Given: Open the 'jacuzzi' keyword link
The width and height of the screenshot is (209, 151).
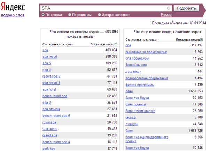Looking at the screenshot, I should (x=131, y=118).
